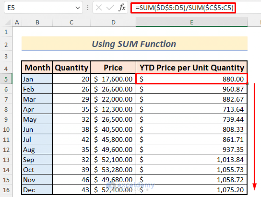Select column E header
261x197 pixels.
pos(192,22)
